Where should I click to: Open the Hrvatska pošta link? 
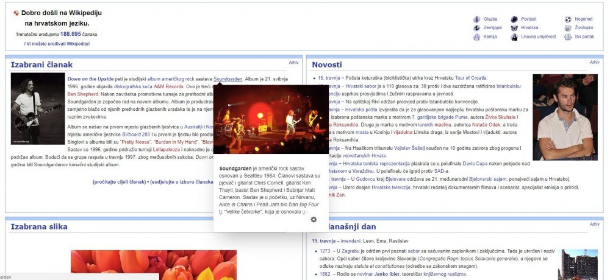pyautogui.click(x=361, y=110)
